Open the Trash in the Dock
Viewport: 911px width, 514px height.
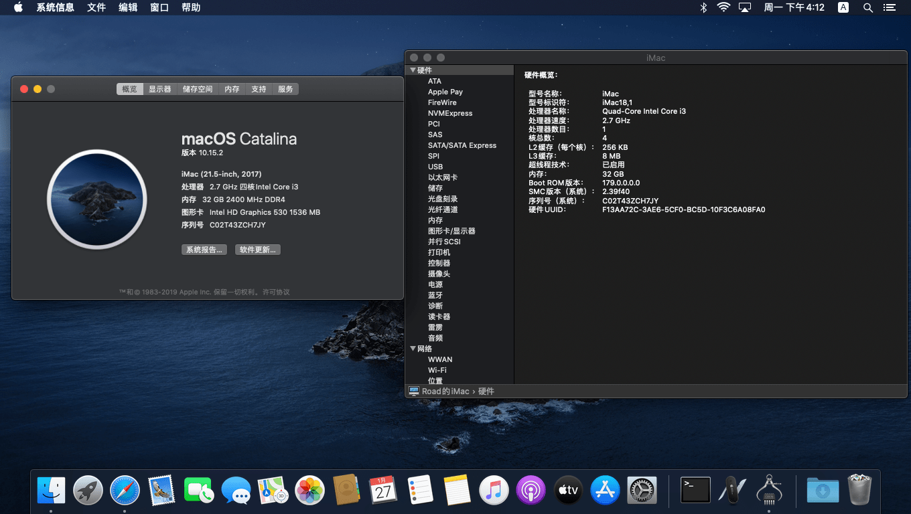859,491
